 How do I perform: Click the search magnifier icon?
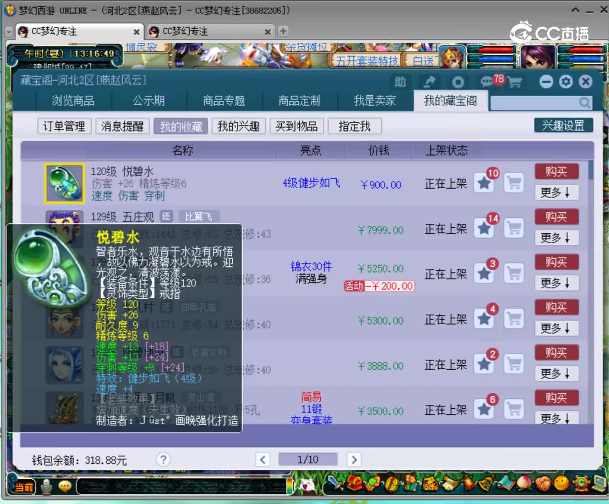coord(585,102)
